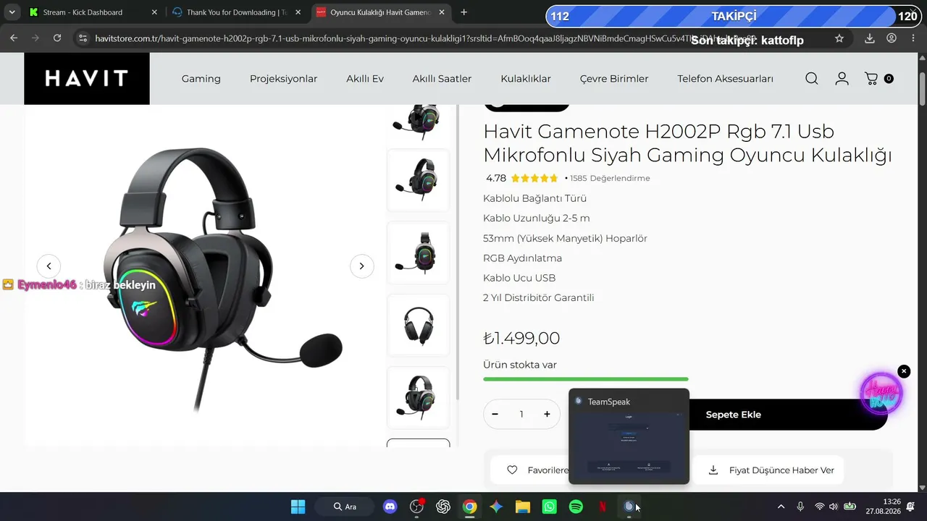Select the thumbnail right above the front-facing headset
The image size is (927, 521).
(419, 253)
